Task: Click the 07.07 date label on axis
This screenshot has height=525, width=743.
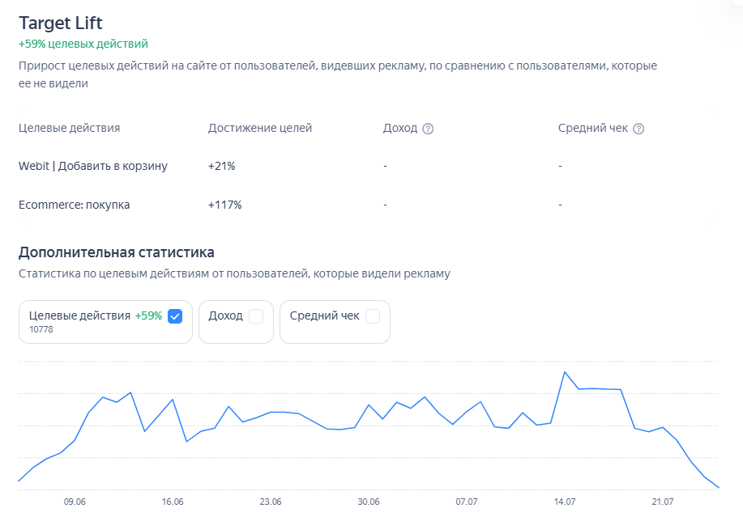Action: click(x=467, y=502)
